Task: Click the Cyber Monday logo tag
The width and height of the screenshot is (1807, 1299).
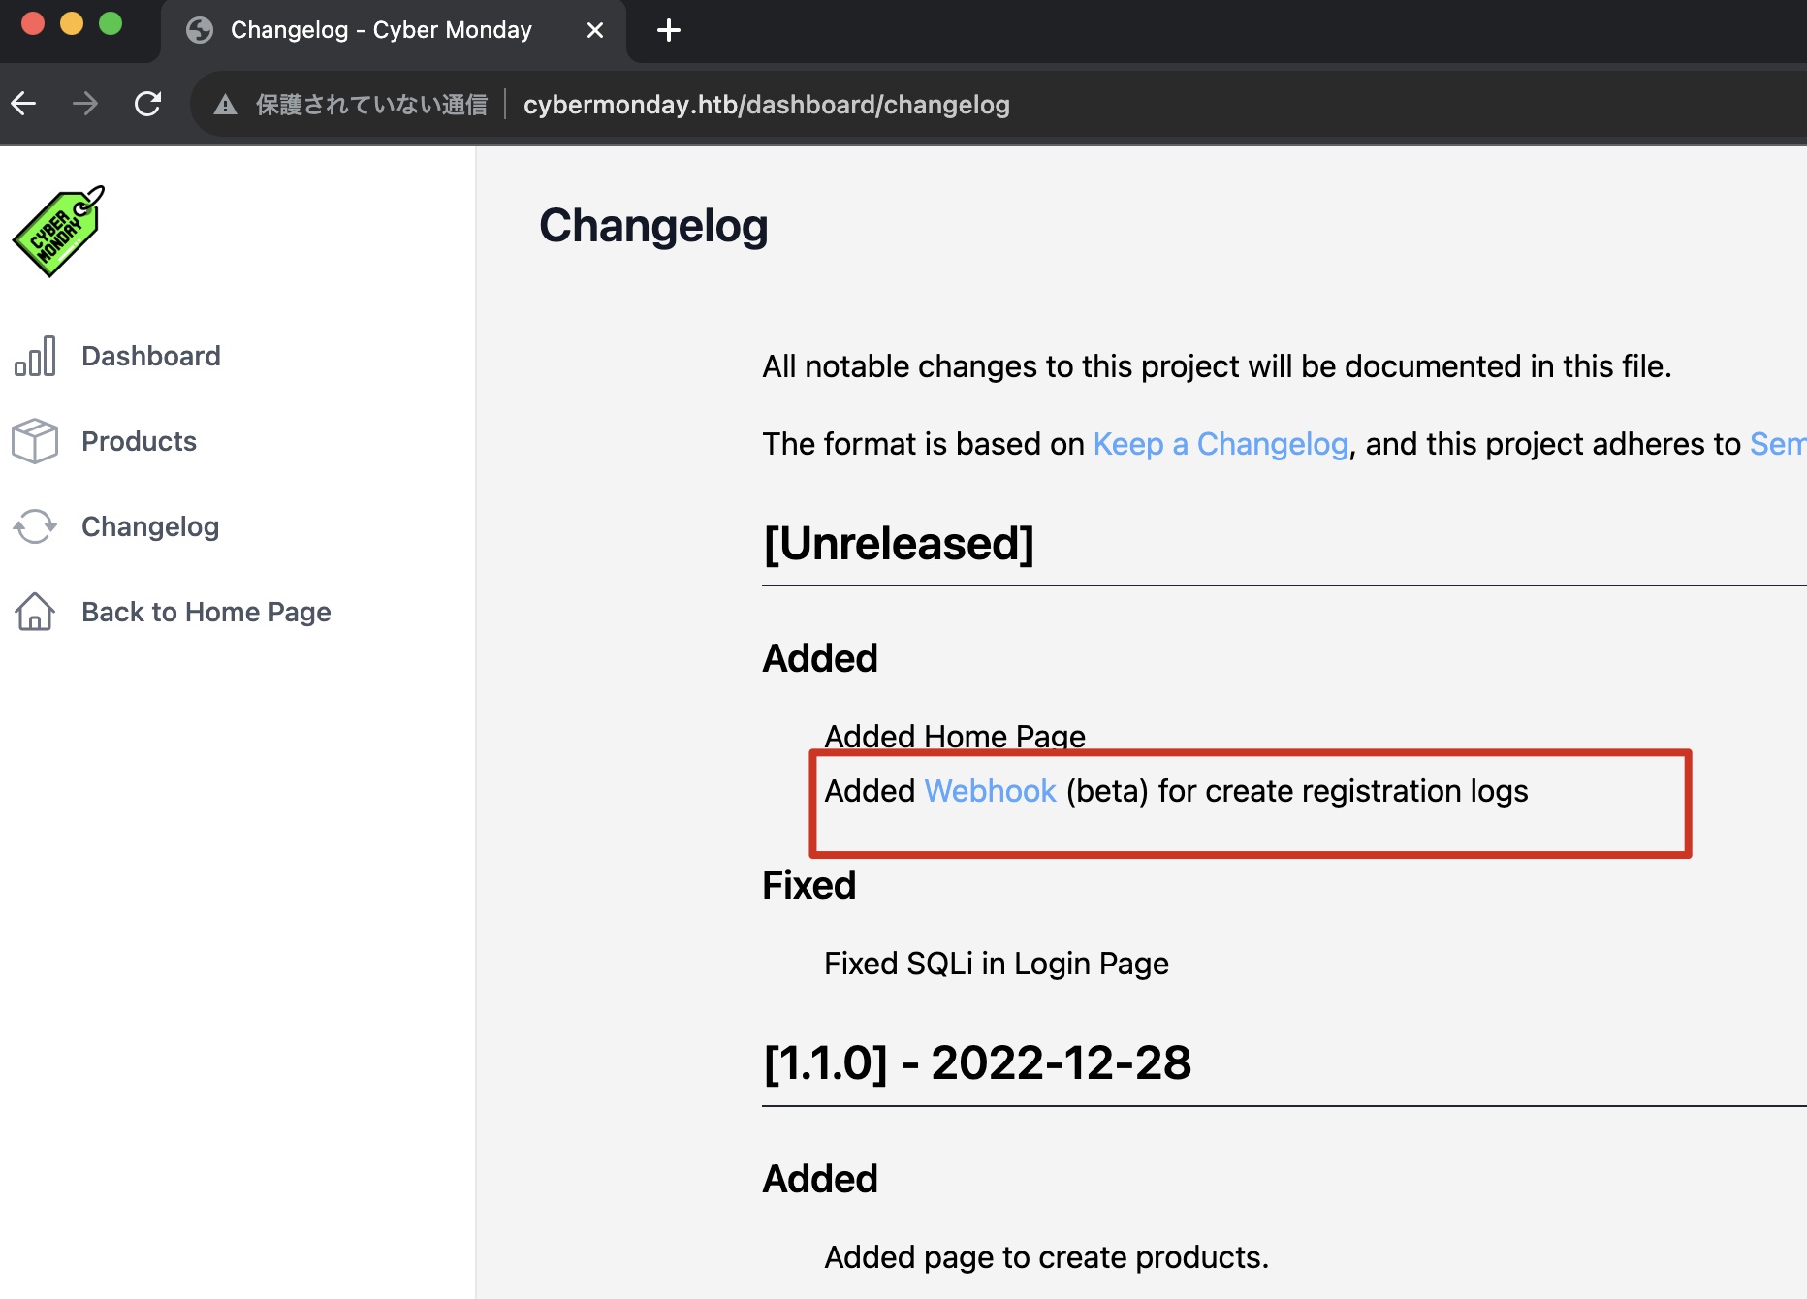Action: coord(58,231)
